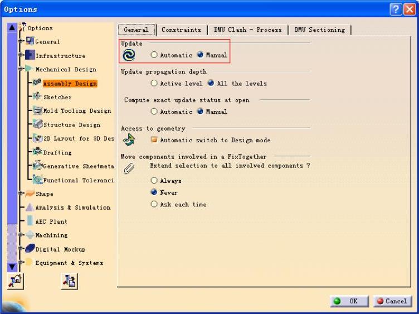This screenshot has height=314, width=419.
Task: Expand the Machining tree node
Action: [20, 235]
